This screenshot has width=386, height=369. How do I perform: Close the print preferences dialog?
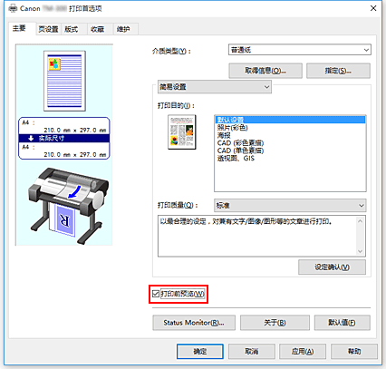(373, 8)
